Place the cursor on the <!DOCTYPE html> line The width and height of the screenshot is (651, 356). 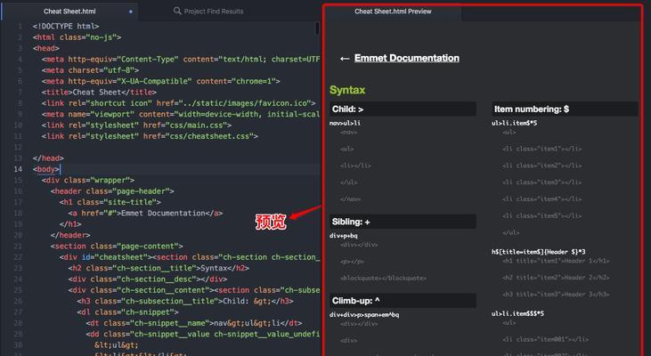point(66,26)
